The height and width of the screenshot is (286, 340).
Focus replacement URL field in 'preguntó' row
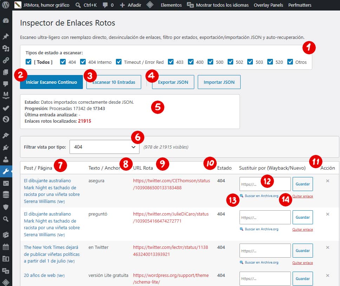(x=265, y=217)
